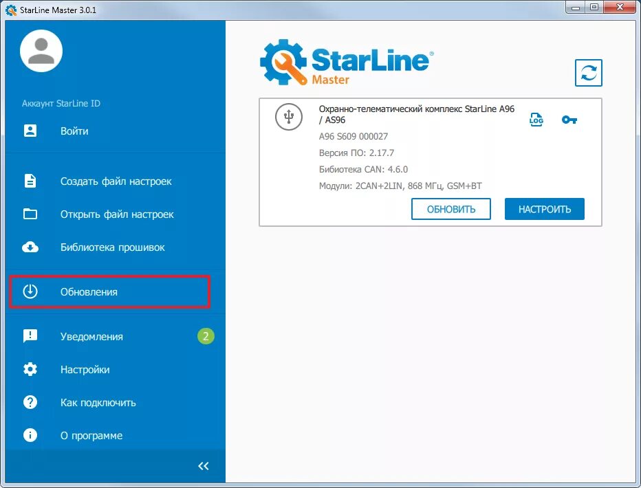Click the updates download circle icon
The width and height of the screenshot is (641, 488).
[30, 291]
